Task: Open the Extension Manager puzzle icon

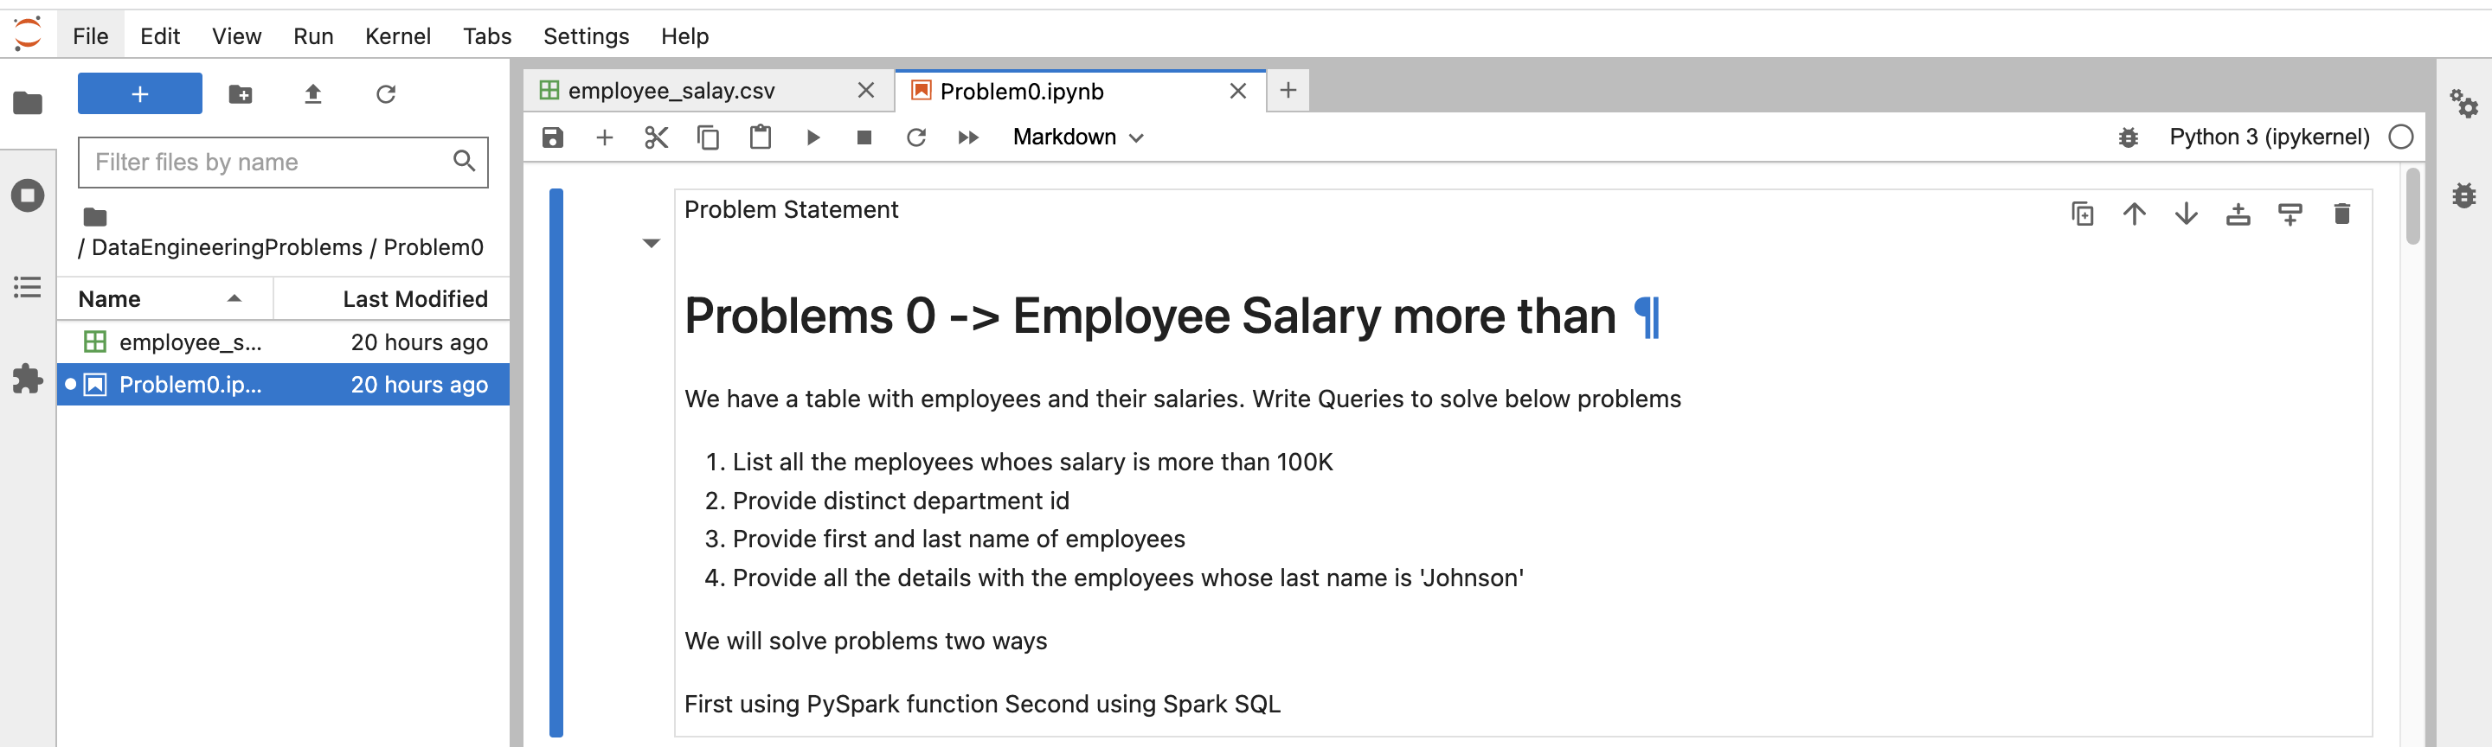Action: pos(27,378)
